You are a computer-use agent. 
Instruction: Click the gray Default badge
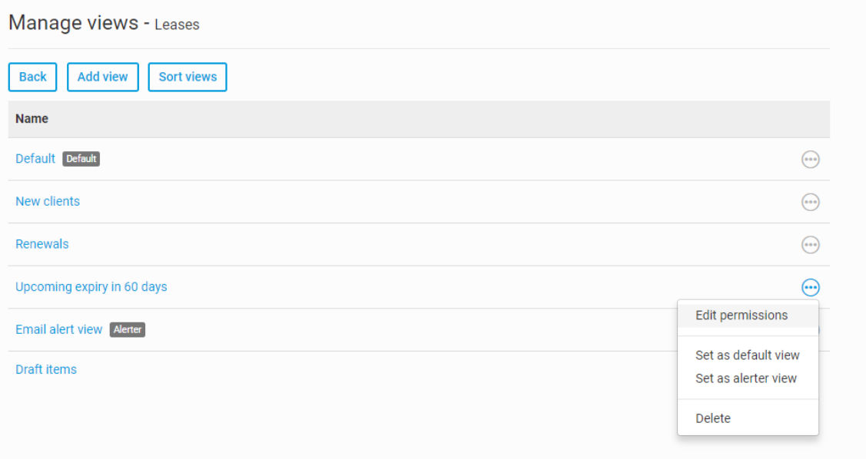81,159
